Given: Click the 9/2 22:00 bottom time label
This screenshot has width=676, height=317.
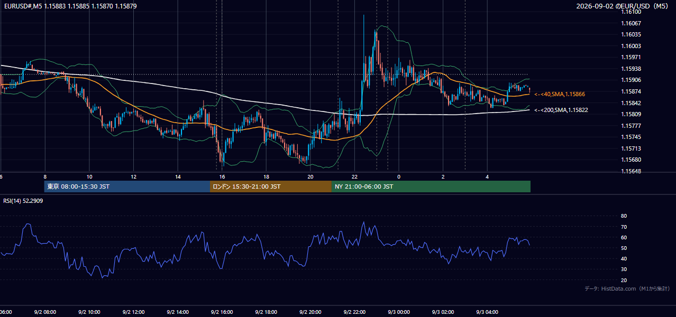Looking at the screenshot, I should click(354, 312).
